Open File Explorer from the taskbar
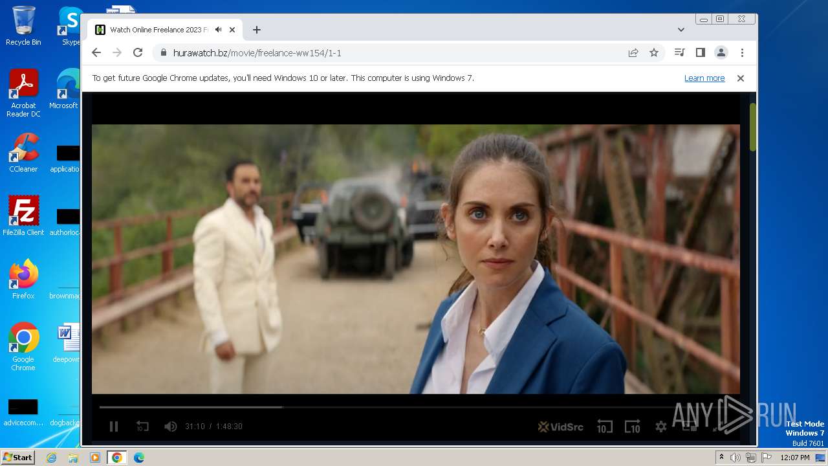 tap(73, 458)
